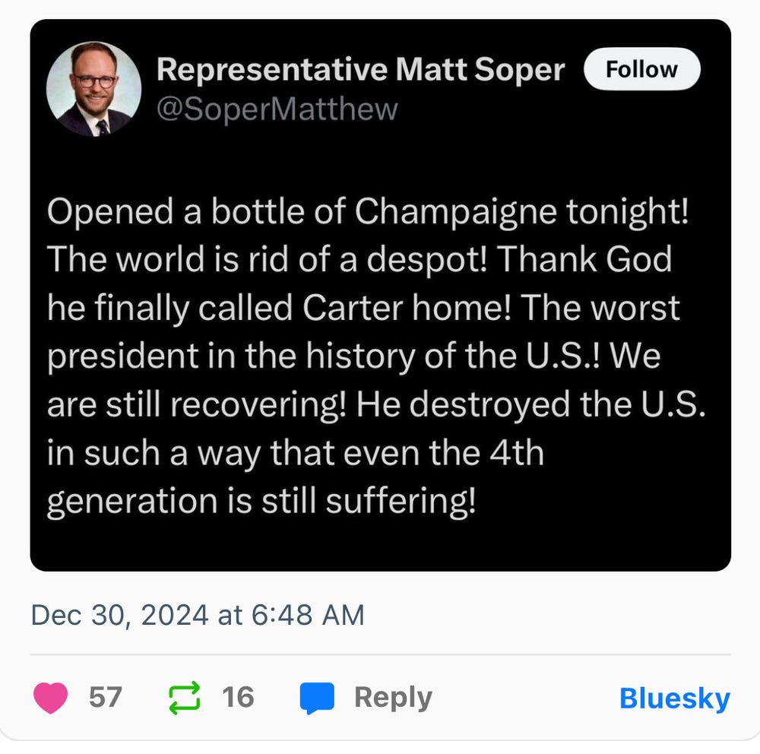Screen dimensions: 760x754
Task: Click the empty black area below the tweet text
Action: point(380,543)
